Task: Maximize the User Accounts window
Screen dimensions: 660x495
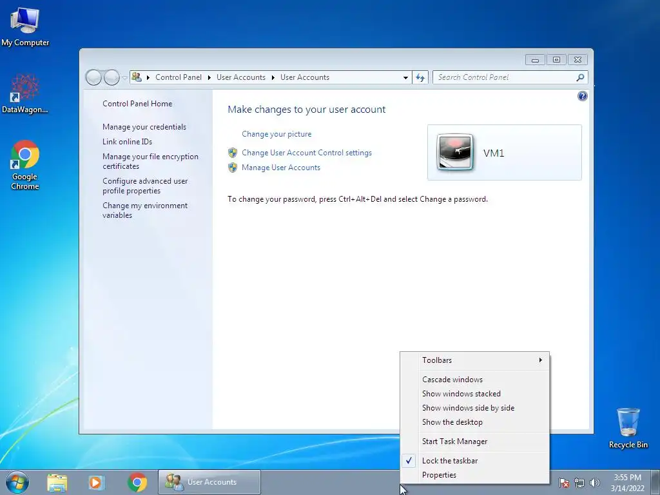Action: (x=556, y=60)
